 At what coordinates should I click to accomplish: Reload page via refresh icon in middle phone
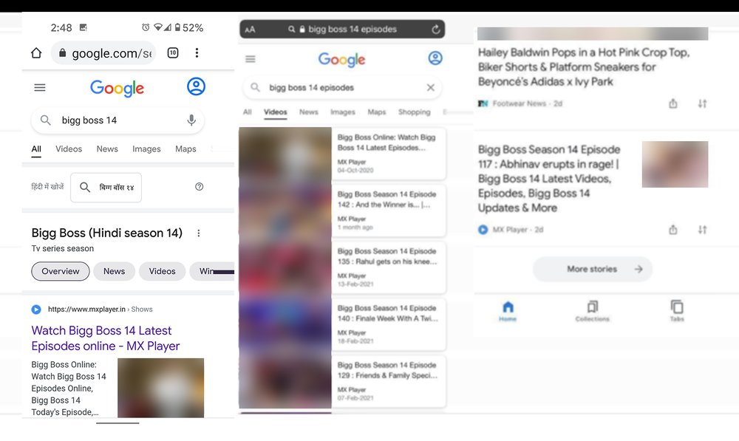pos(436,30)
